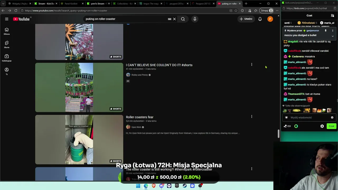The width and height of the screenshot is (338, 190).
Task: Open the 'I CAN'T BELIEVE SHE COULDN'T DO IT! #shorts' video title
Action: click(x=159, y=65)
